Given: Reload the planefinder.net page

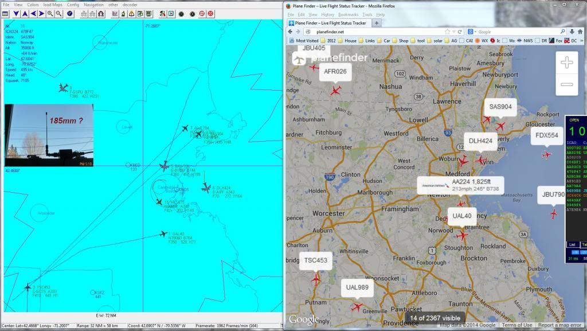Looking at the screenshot, I should 460,32.
